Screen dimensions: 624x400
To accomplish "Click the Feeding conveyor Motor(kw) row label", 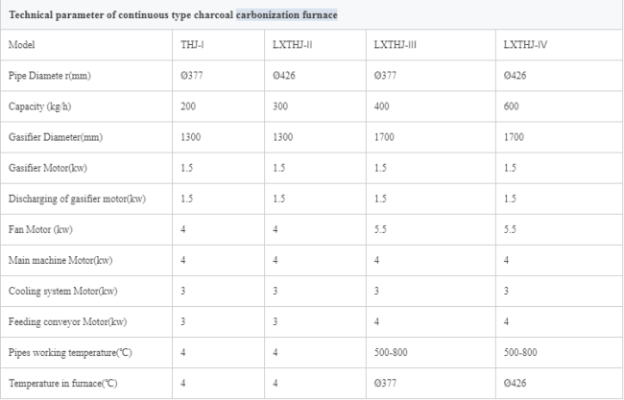I will pyautogui.click(x=65, y=322).
